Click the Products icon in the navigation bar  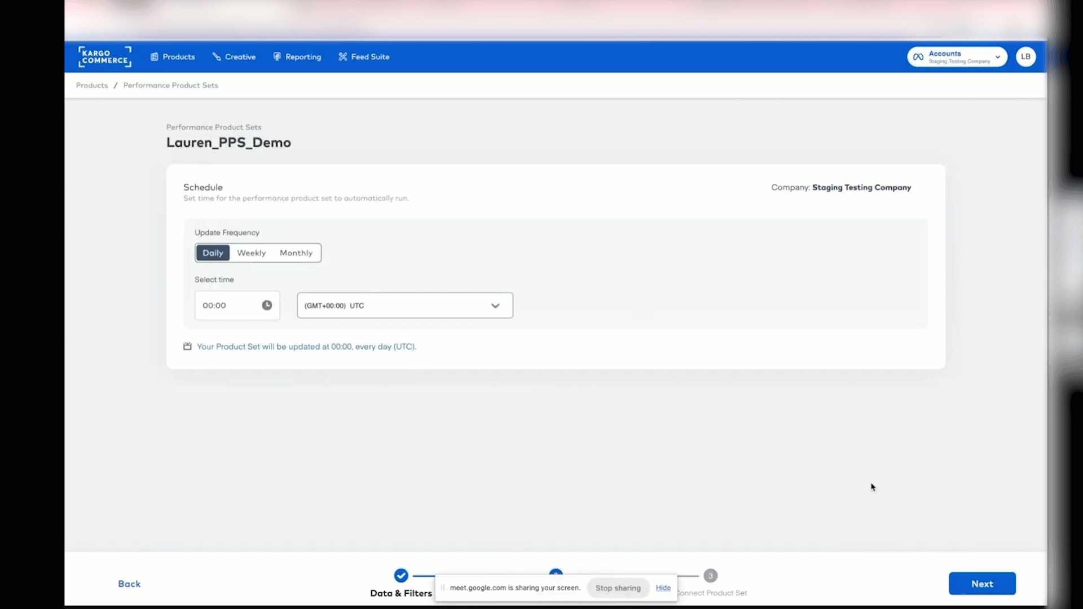click(x=155, y=56)
